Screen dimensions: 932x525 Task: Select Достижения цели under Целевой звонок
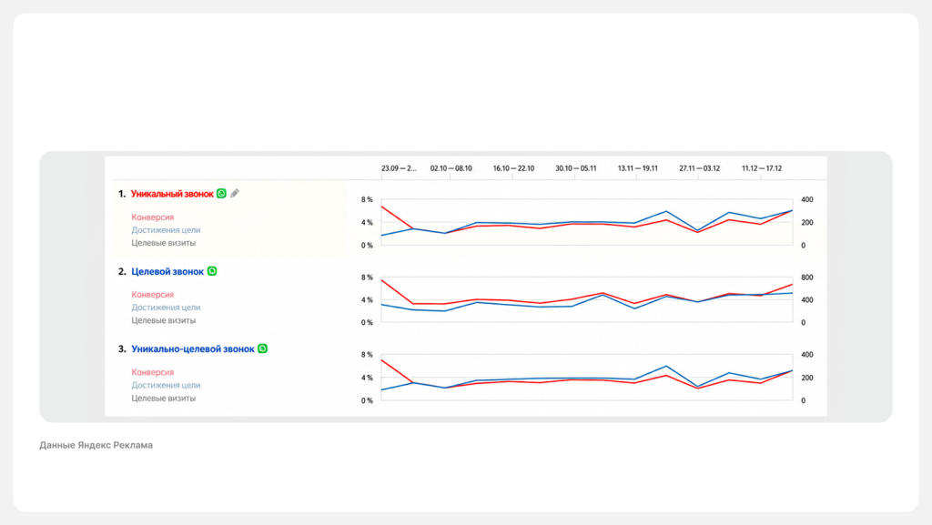166,308
